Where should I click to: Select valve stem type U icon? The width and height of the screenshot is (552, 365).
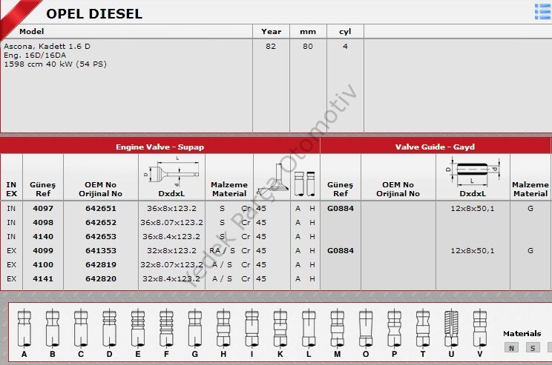coord(451,329)
